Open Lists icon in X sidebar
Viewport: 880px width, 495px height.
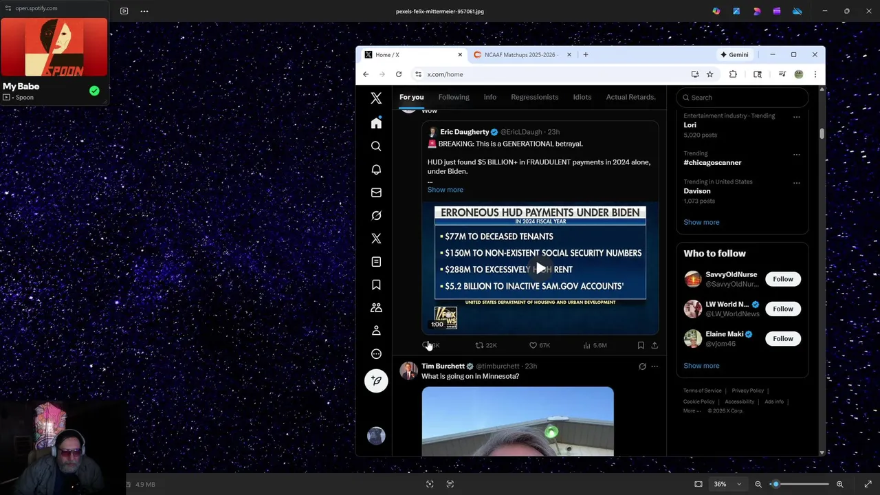click(376, 262)
